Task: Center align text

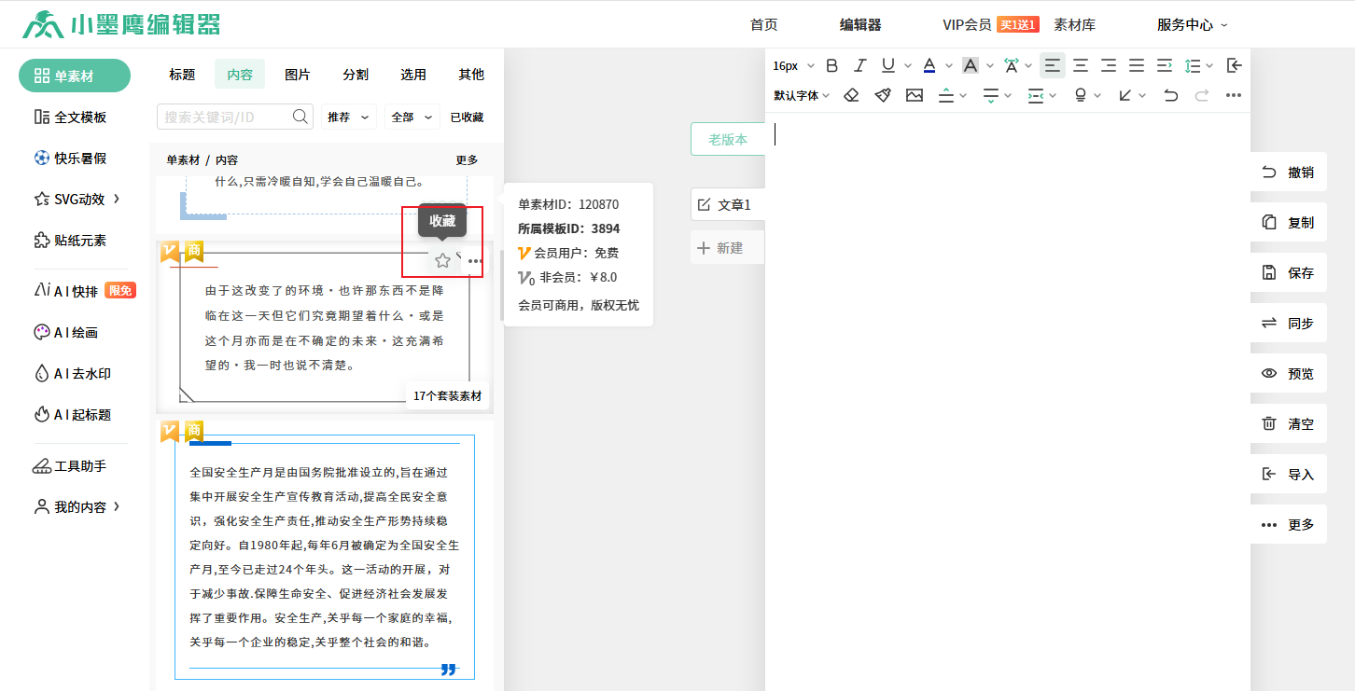Action: click(1081, 65)
